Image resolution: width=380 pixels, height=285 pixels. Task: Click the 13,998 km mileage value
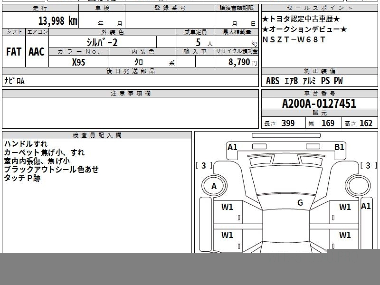58,21
